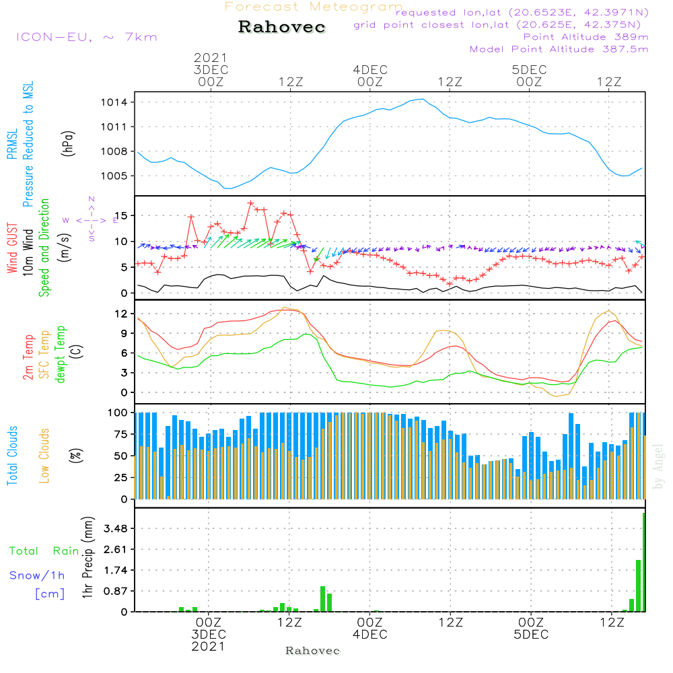
Task: Click the top '4DEC 00Z' axis label
Action: [x=370, y=75]
